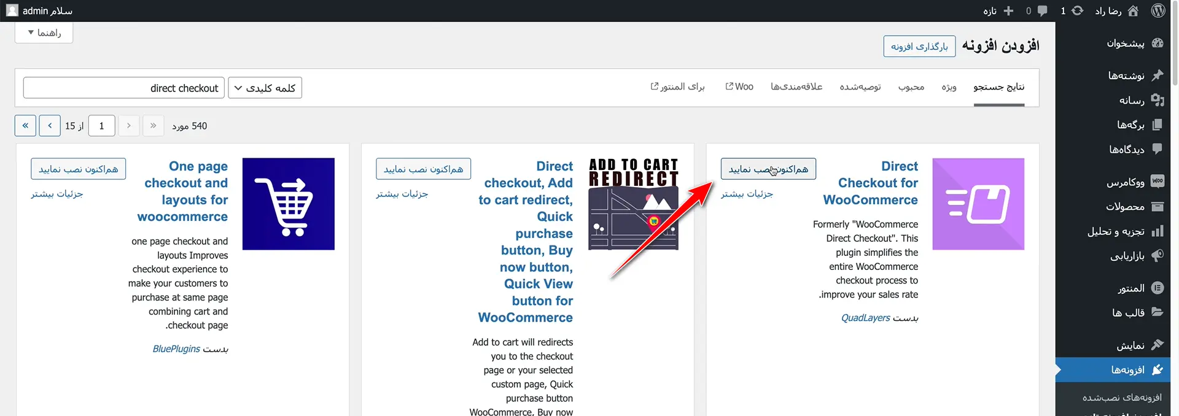Viewport: 1179px width, 416px height.
Task: Open the updates icon in admin bar
Action: (1077, 10)
